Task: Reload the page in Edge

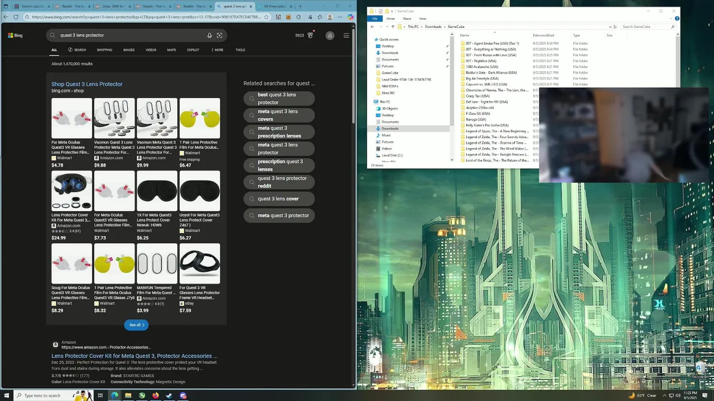Action: pyautogui.click(x=16, y=17)
